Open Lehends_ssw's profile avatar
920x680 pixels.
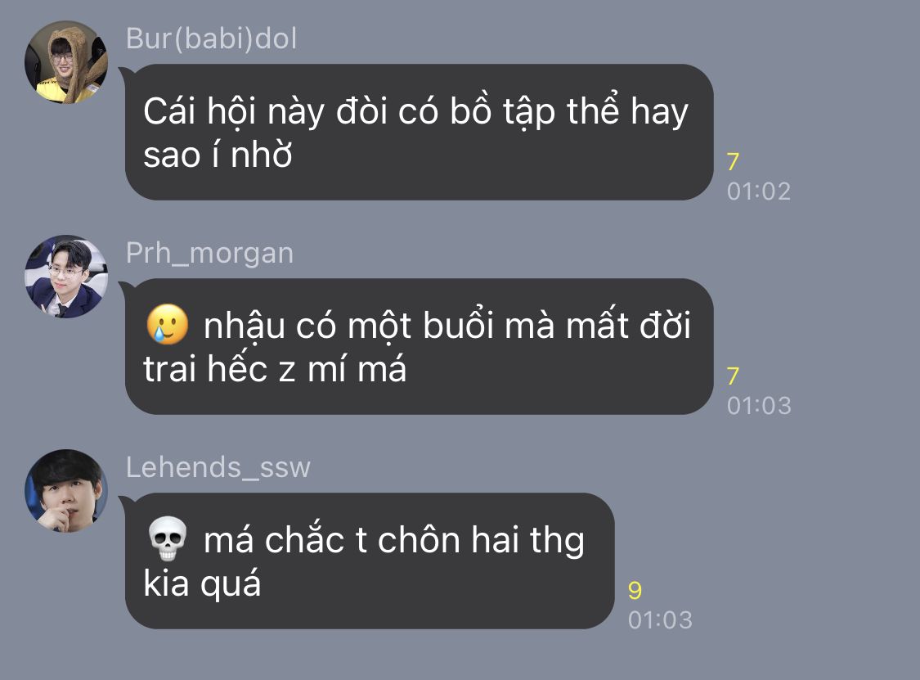[x=66, y=491]
